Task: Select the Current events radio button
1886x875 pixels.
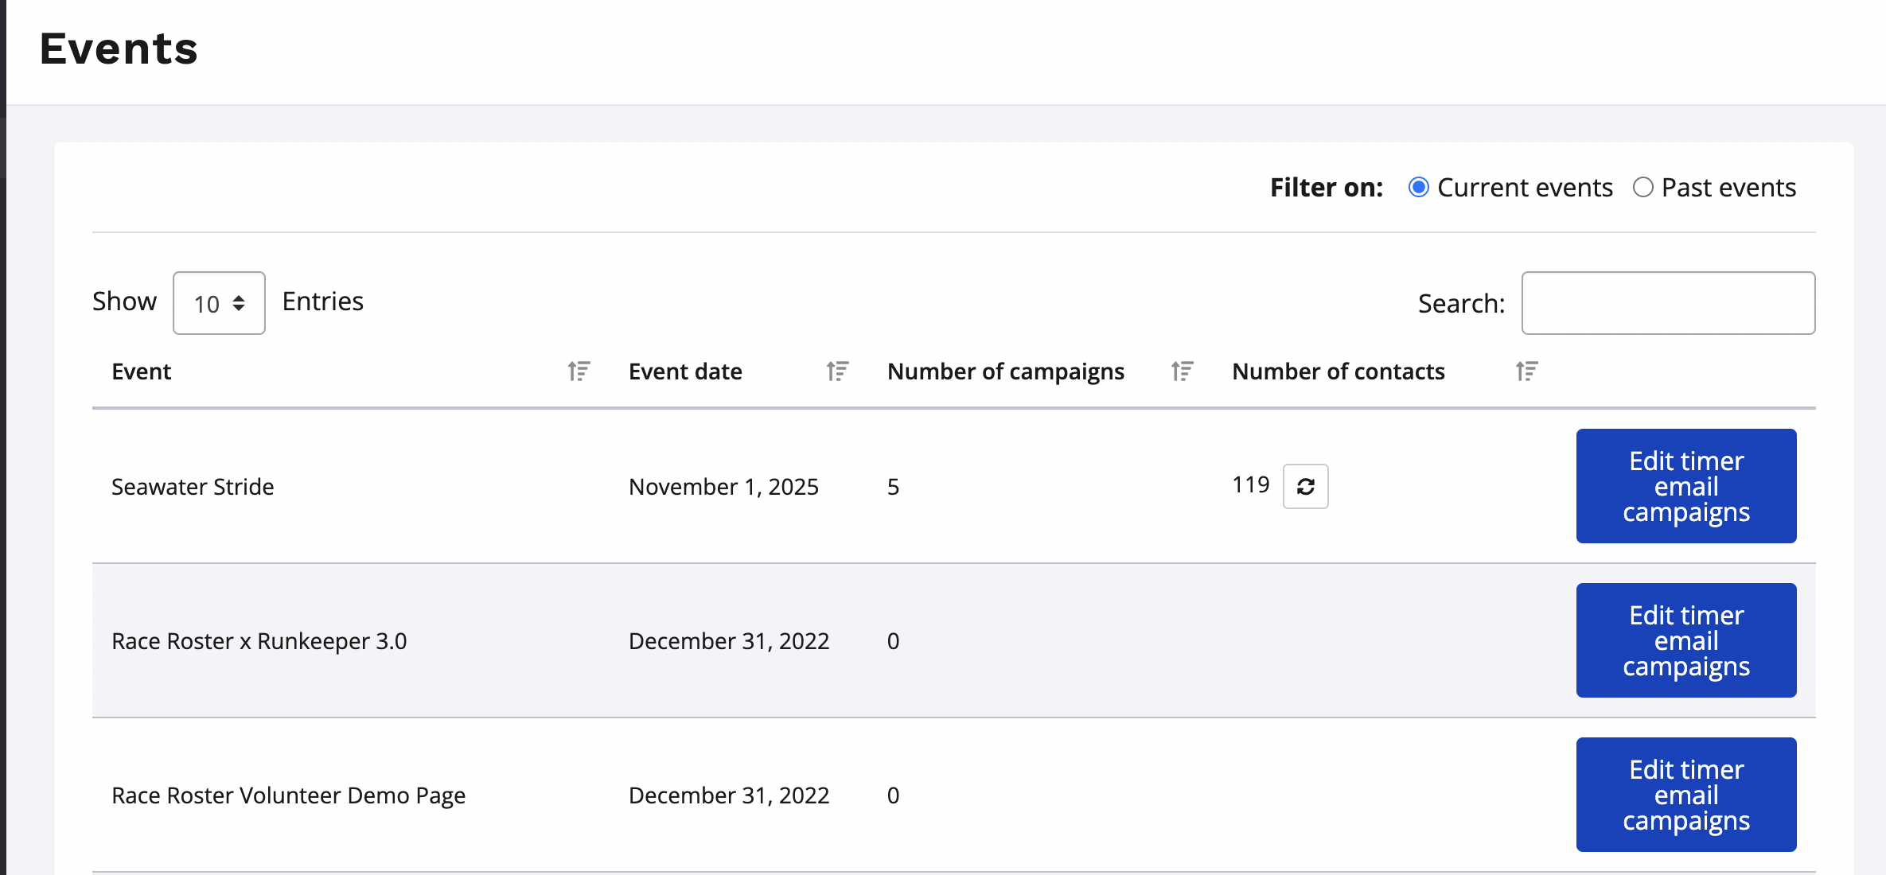Action: tap(1418, 188)
